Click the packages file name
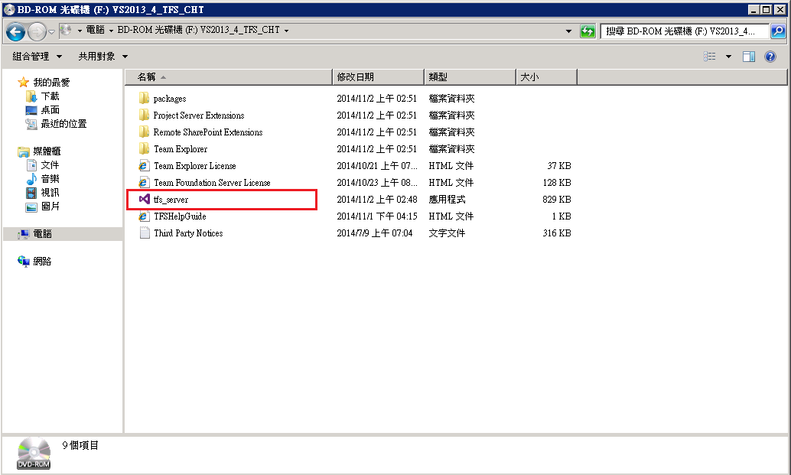This screenshot has height=475, width=791. tap(170, 99)
